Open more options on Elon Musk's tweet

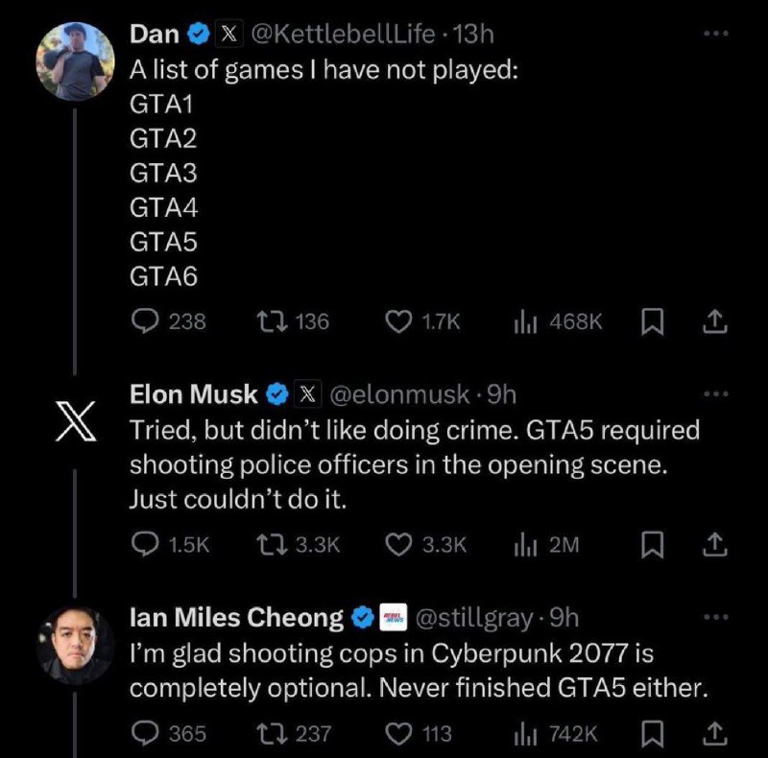point(716,393)
